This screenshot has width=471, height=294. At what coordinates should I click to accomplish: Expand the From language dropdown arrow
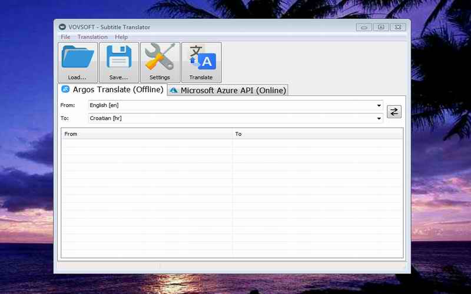point(379,105)
